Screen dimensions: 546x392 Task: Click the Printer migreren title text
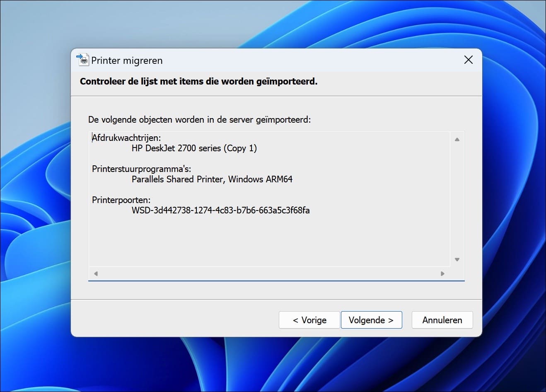pyautogui.click(x=126, y=60)
